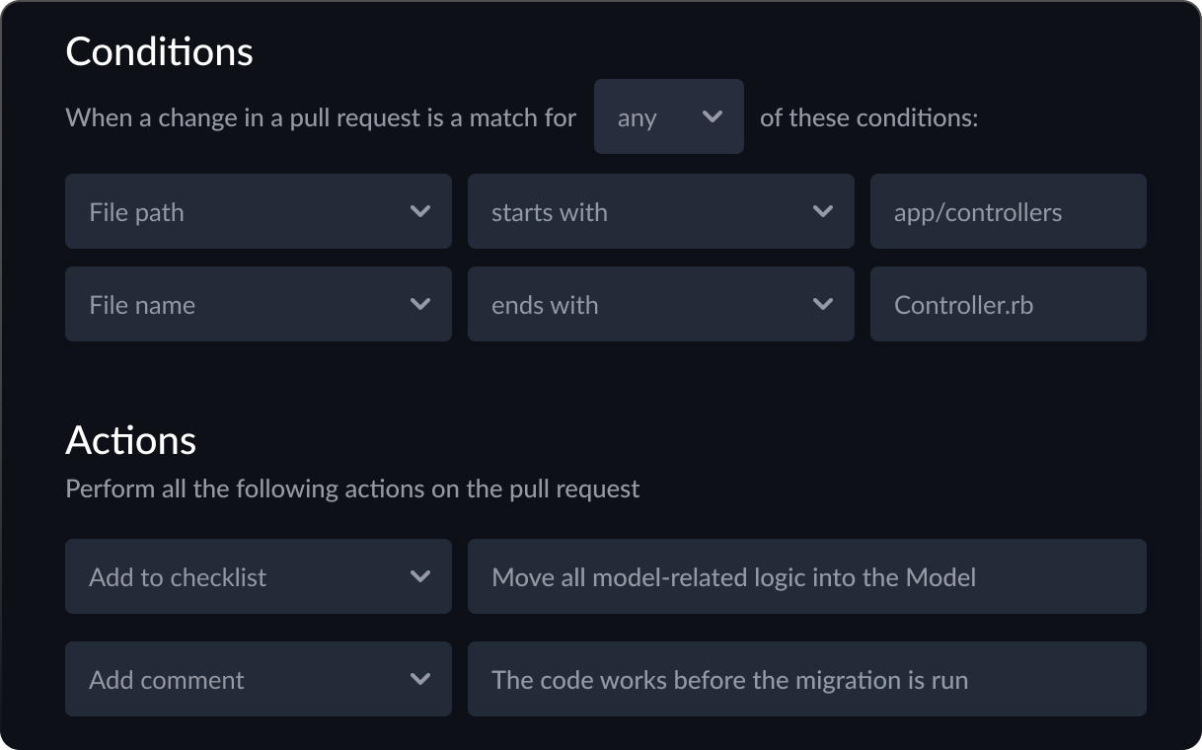
Task: Open the 'starts with' operator dropdown
Action: pos(659,211)
